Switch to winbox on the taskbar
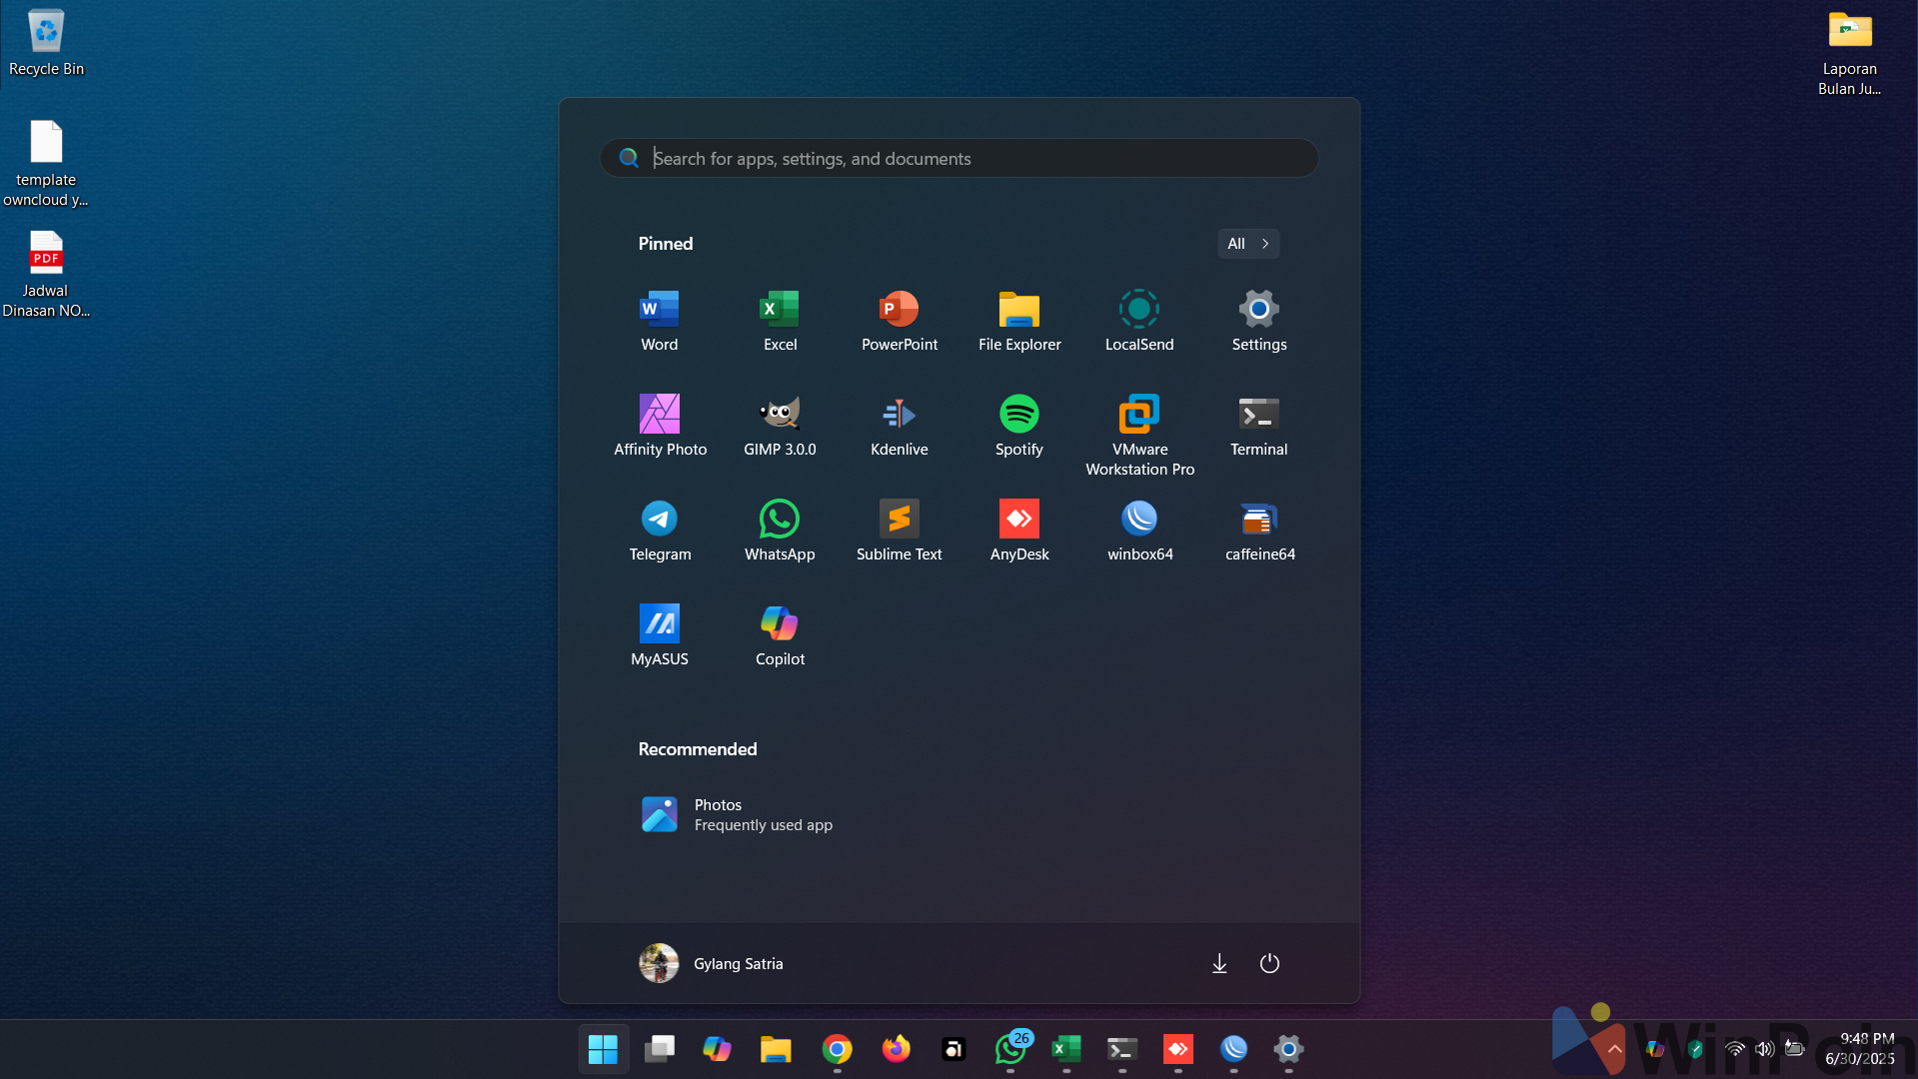 [x=1233, y=1049]
